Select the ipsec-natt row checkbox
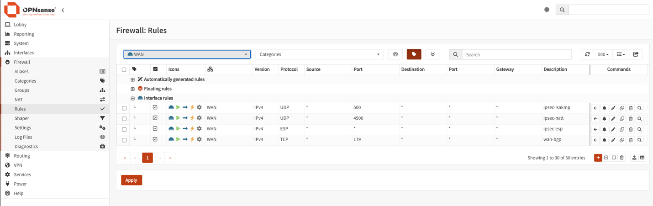 click(124, 119)
